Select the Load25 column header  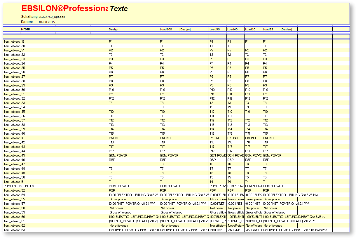pos(268,29)
